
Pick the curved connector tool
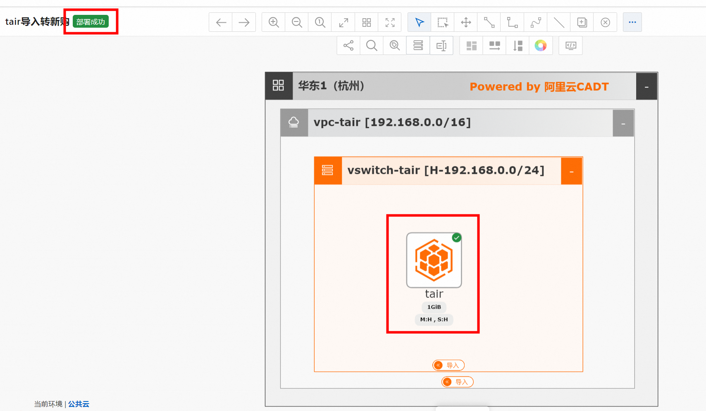click(536, 22)
